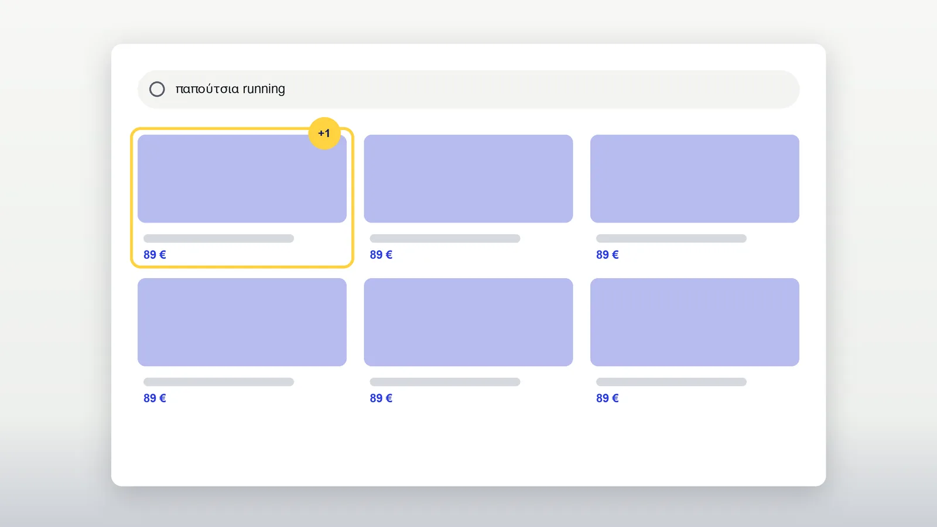Open the top row middle product thumbnail
This screenshot has width=937, height=527.
[x=468, y=179]
